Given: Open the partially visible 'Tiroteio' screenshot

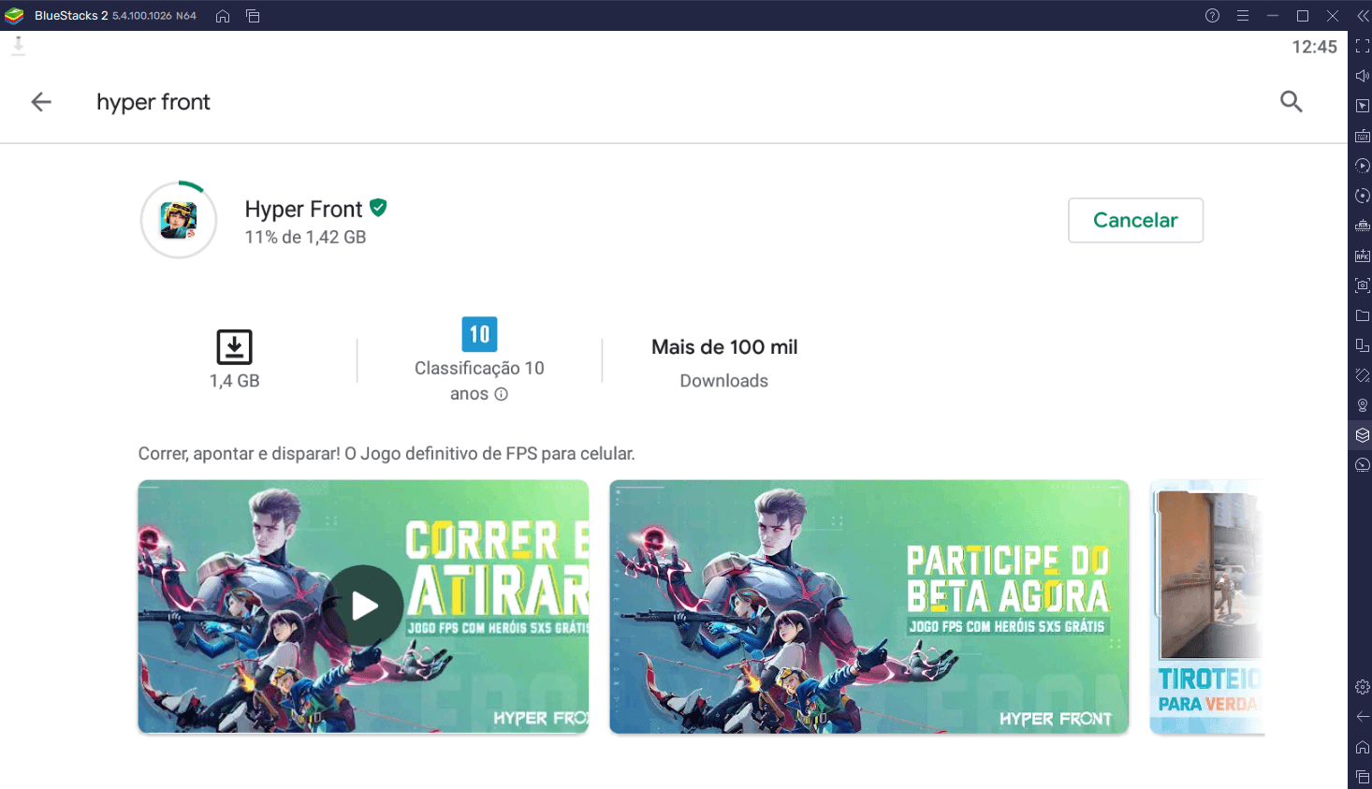Looking at the screenshot, I should 1207,606.
